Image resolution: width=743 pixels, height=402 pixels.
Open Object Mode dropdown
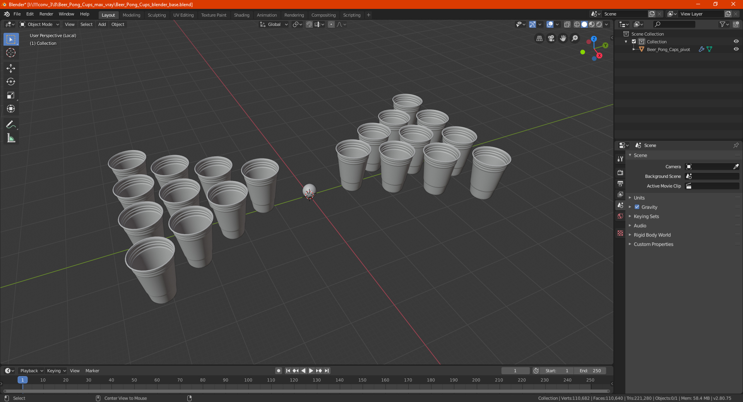[39, 24]
